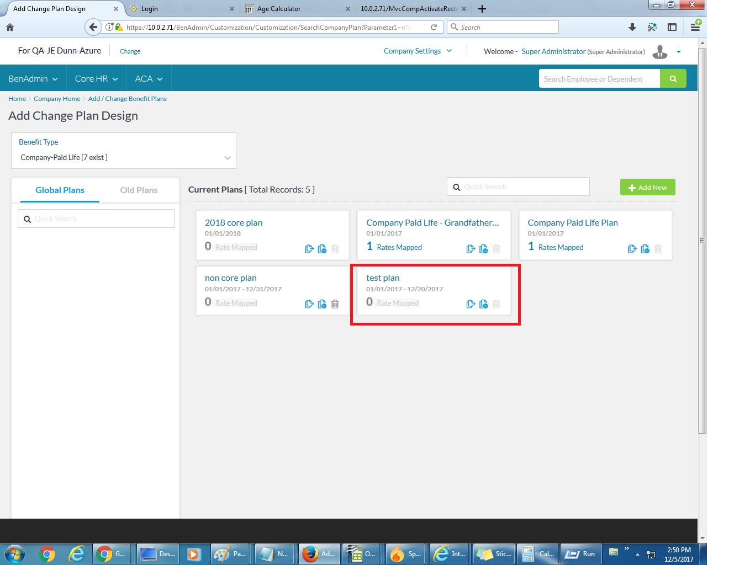Open Calculator from the Windows taskbar

coord(538,554)
